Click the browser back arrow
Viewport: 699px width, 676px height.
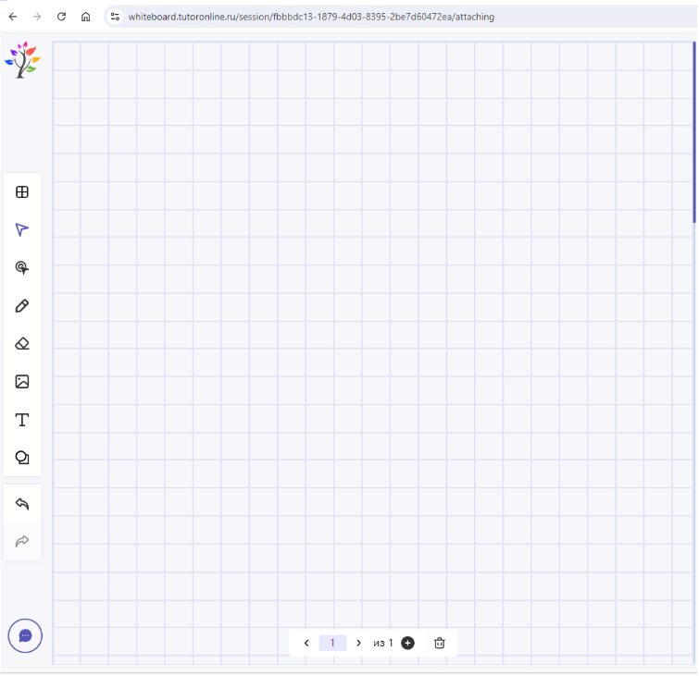pyautogui.click(x=13, y=17)
